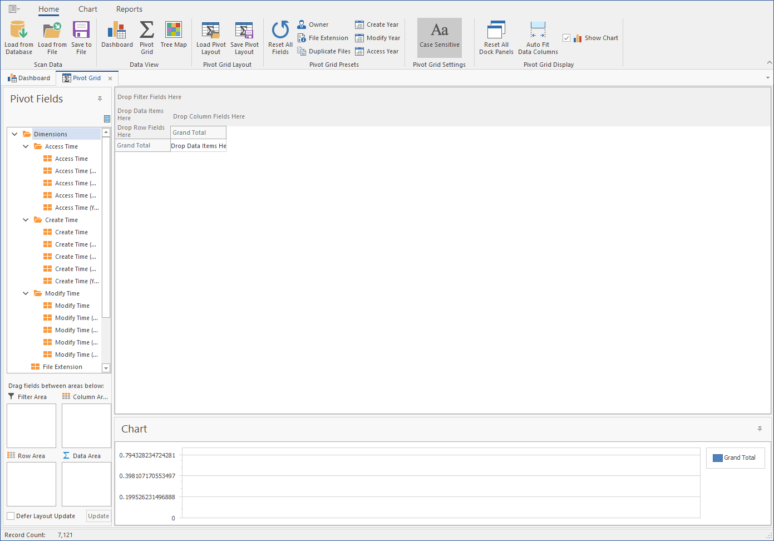
Task: Open the Load from File command
Action: tap(52, 38)
